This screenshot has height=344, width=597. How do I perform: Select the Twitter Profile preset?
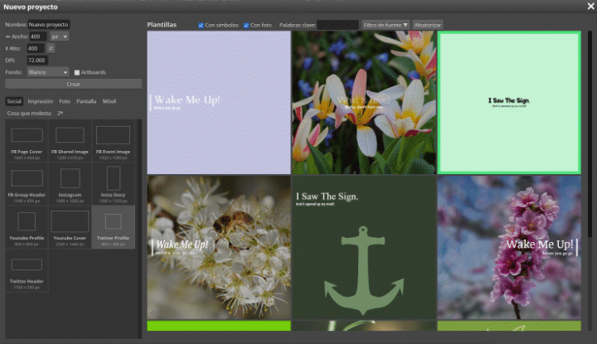113,227
